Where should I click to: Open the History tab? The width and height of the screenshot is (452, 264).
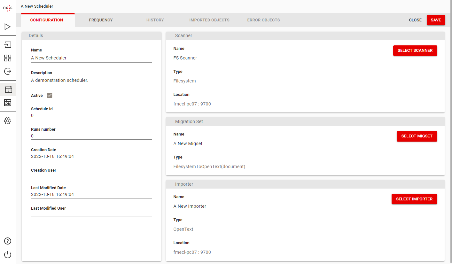coord(155,20)
